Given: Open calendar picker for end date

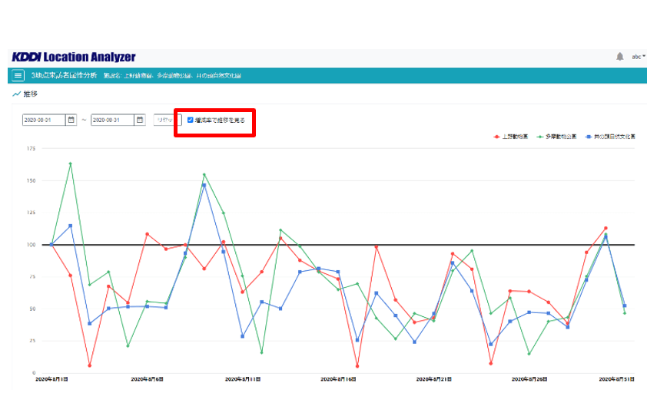Looking at the screenshot, I should click(x=139, y=121).
